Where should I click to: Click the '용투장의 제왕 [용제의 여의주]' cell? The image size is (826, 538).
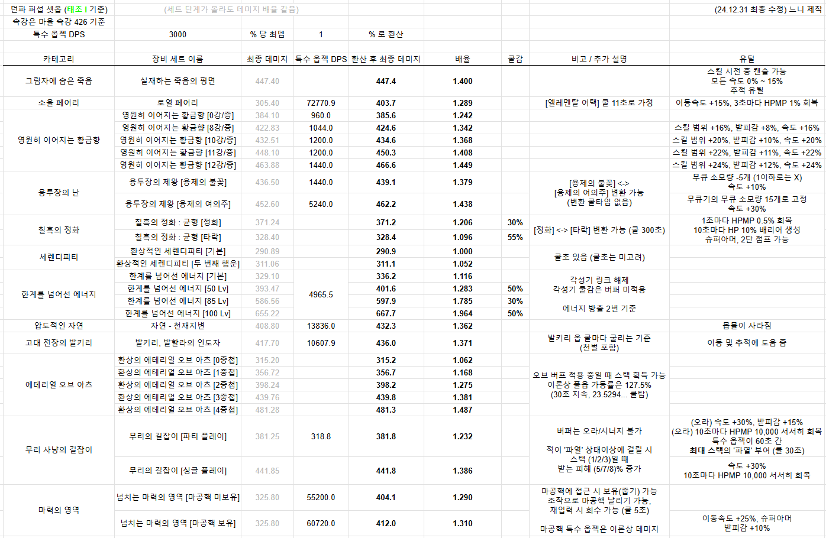click(178, 204)
